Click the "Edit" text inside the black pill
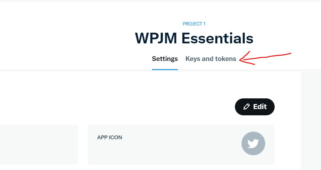The height and width of the screenshot is (170, 321). (260, 107)
